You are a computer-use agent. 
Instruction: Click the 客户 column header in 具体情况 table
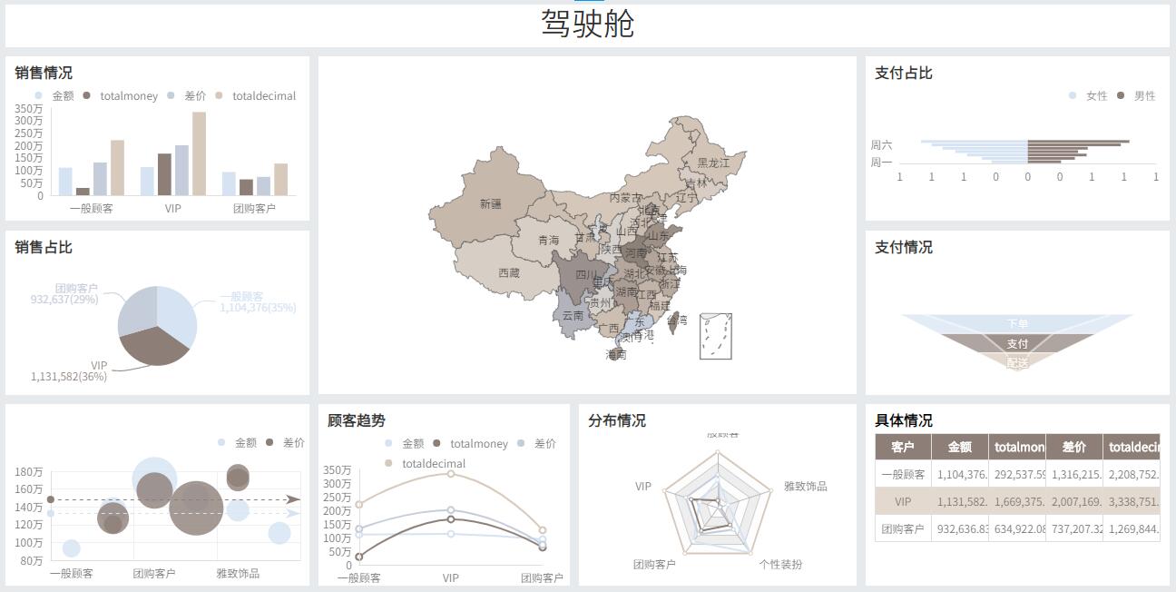click(904, 447)
